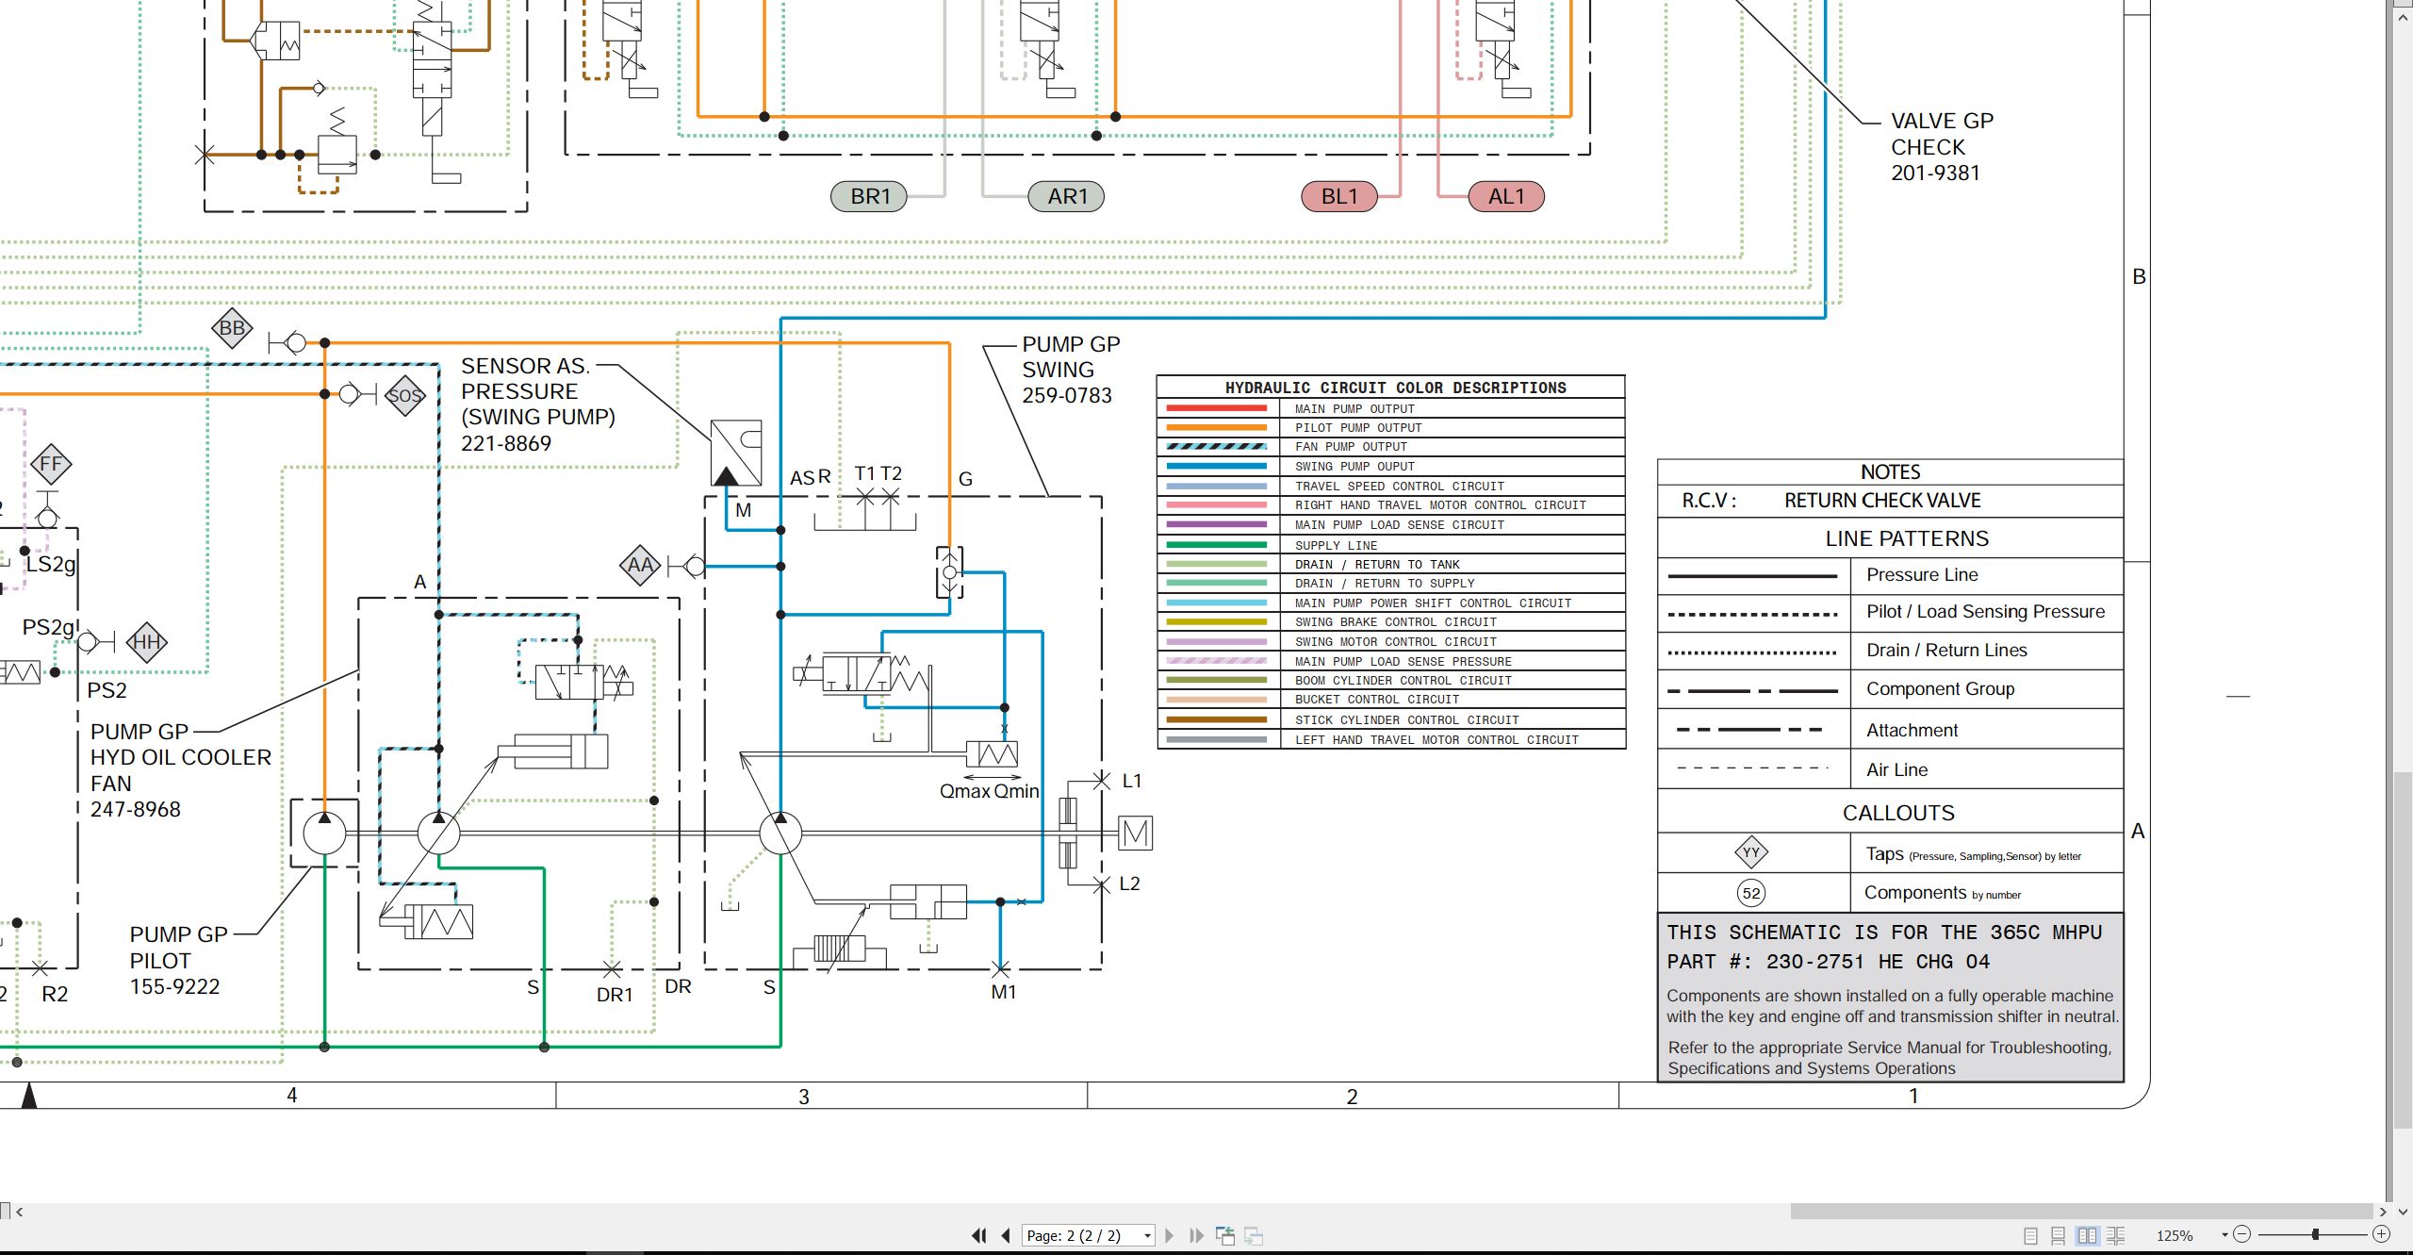Click 'SENSOR AS. PRESSURE (SWING PUMP)' label

[537, 404]
